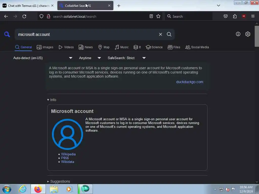Switch to Images search category
259x194 pixels.
pos(45,47)
